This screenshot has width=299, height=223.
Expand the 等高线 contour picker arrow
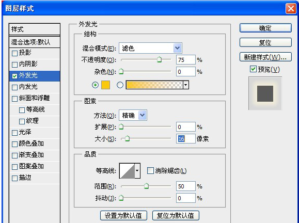point(137,170)
